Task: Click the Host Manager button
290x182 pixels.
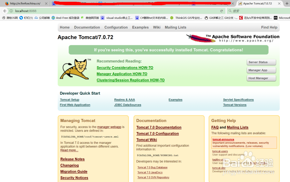Action: (261, 78)
